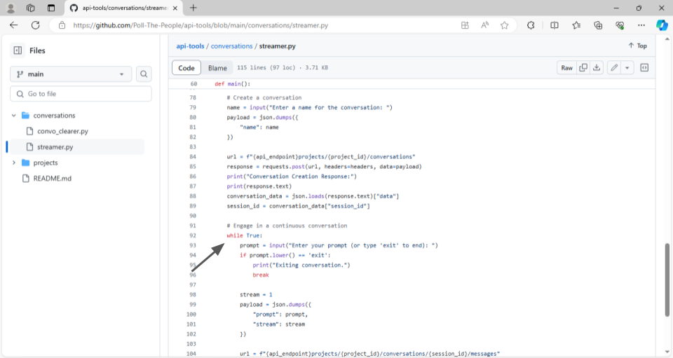The width and height of the screenshot is (673, 358).
Task: Select line number 92
Action: click(193, 235)
